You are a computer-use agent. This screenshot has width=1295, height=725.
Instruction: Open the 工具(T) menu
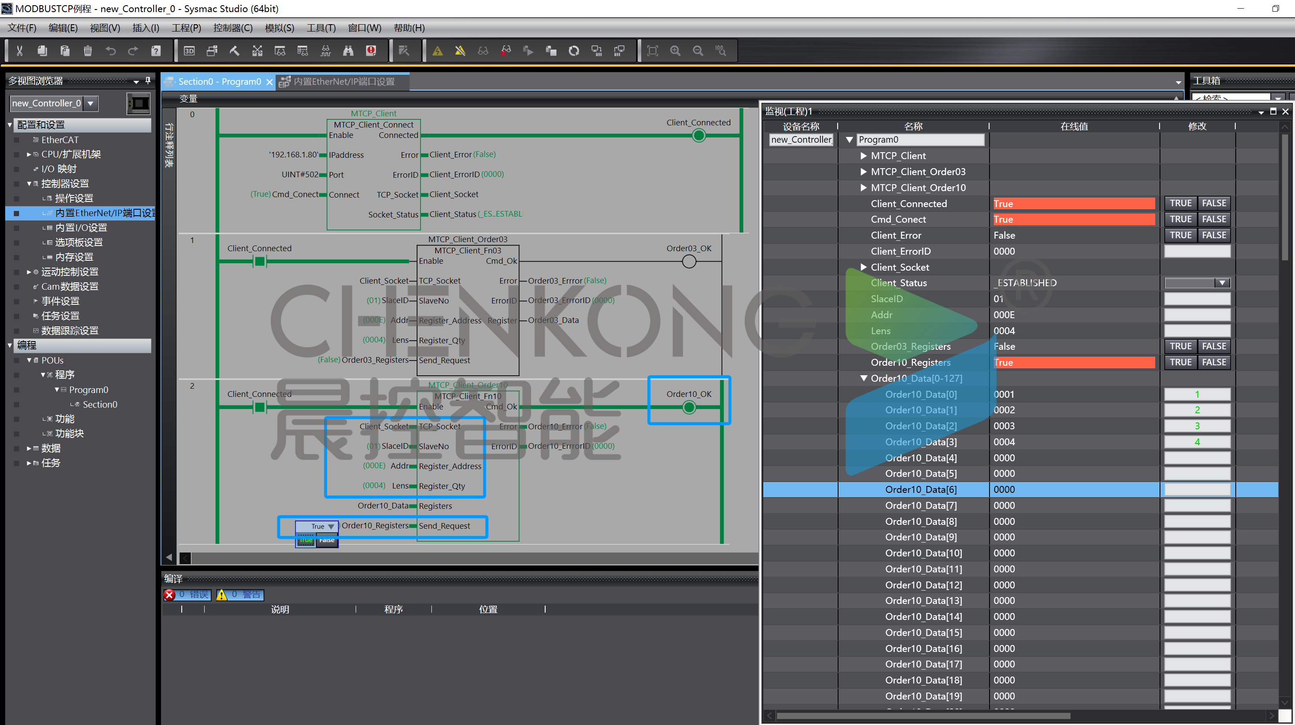click(321, 28)
